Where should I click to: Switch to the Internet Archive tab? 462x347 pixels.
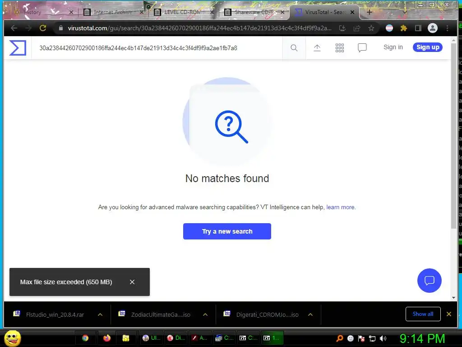coord(112,12)
